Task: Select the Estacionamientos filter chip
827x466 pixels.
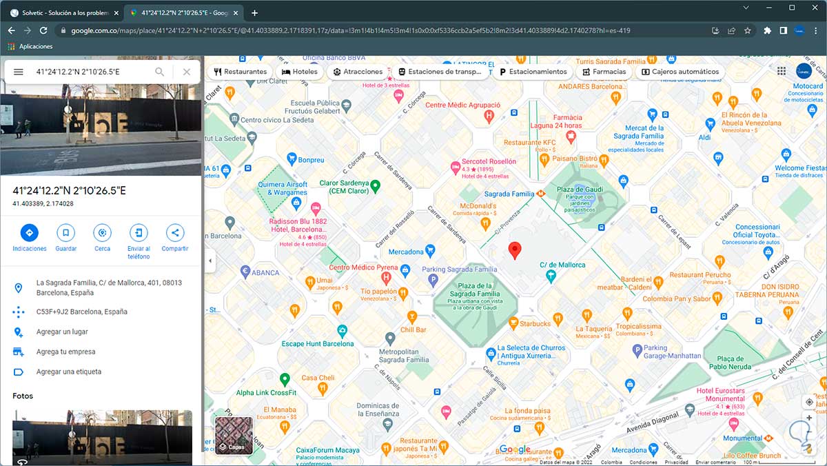Action: pos(533,72)
